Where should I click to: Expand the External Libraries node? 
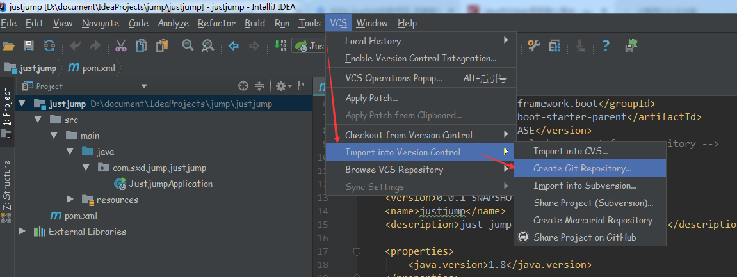point(22,232)
